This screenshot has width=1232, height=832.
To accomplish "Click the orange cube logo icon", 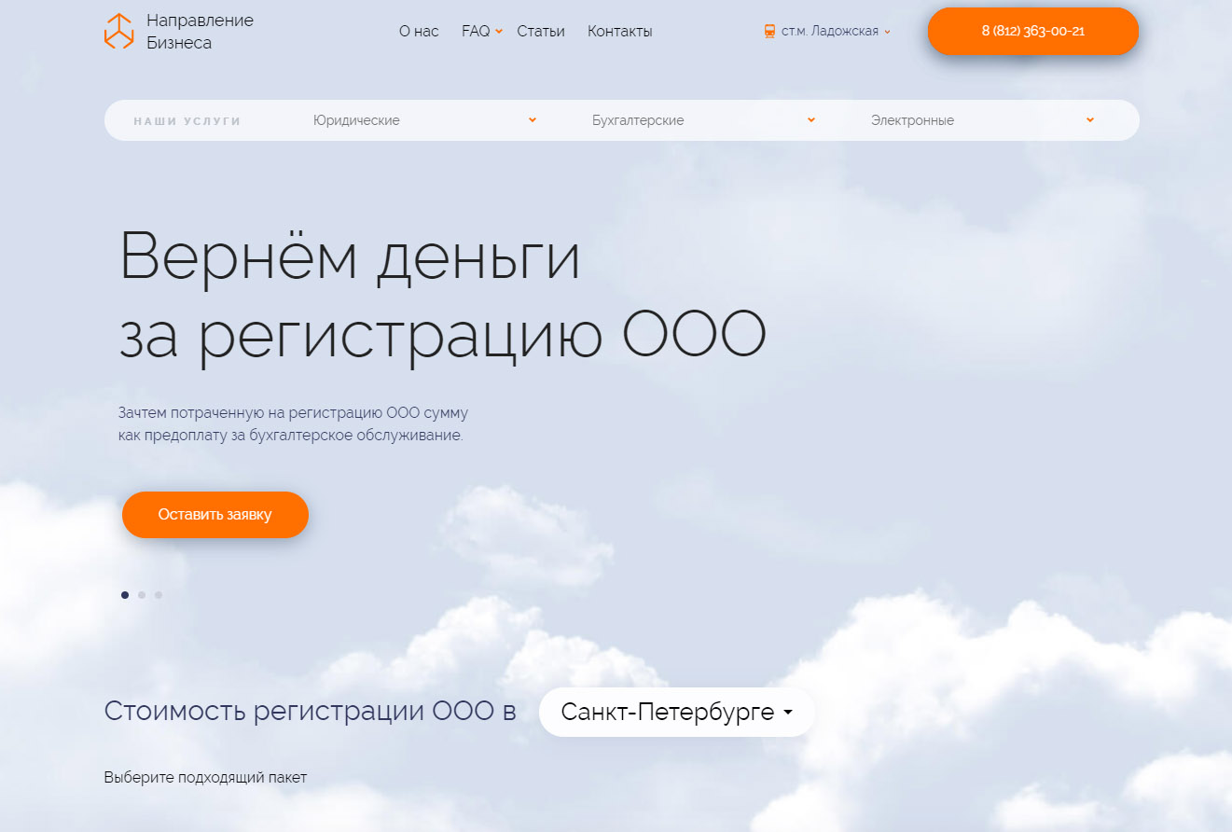I will click(x=118, y=31).
